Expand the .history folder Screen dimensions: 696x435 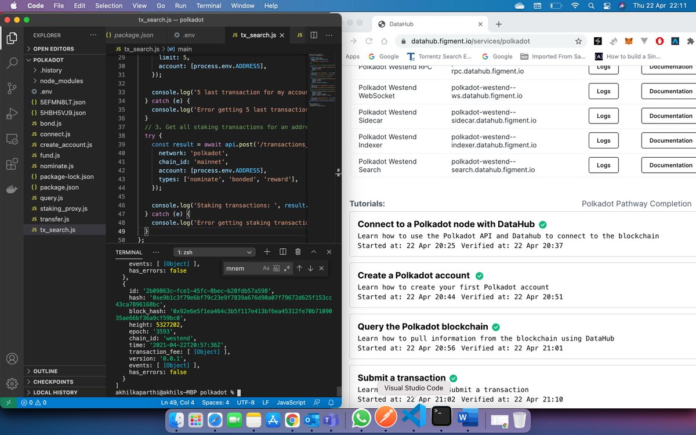click(64, 70)
